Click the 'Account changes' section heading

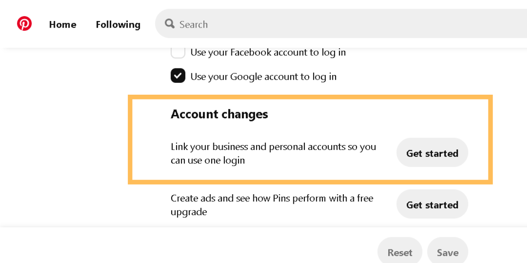point(219,114)
